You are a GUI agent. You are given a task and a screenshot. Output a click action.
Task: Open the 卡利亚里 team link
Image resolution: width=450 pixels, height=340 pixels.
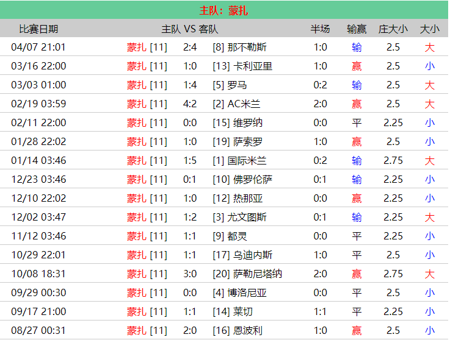click(x=253, y=66)
